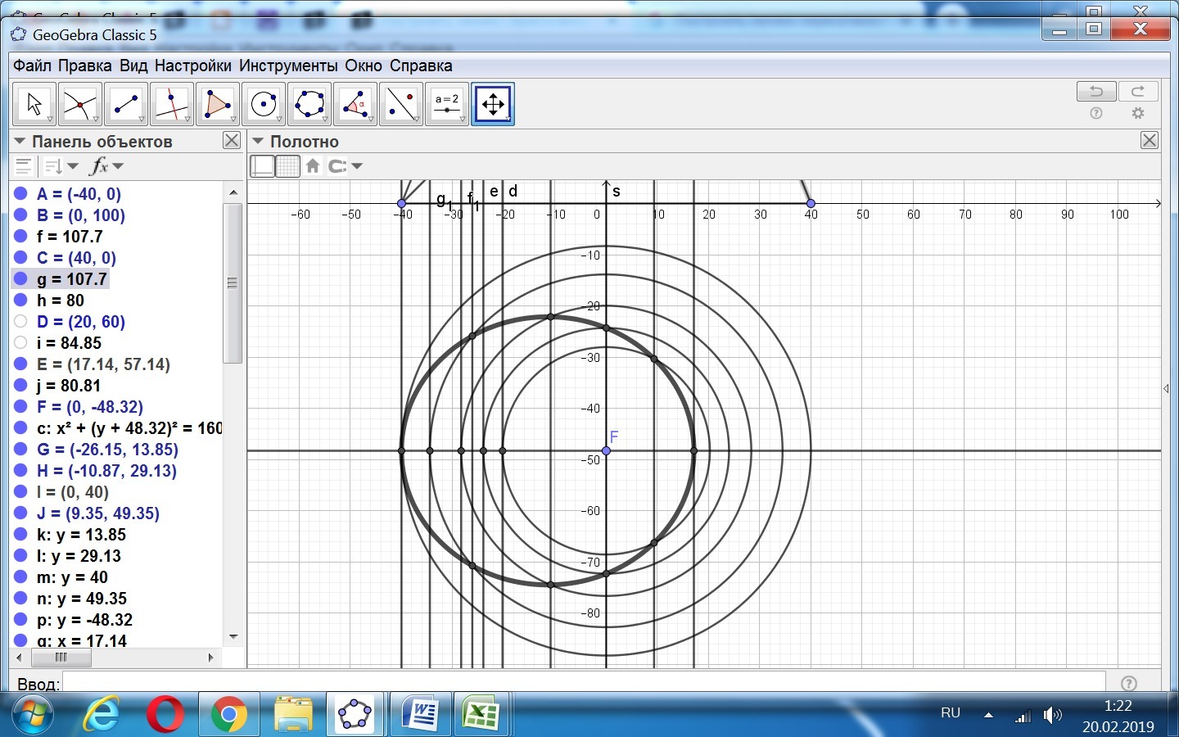Select the Angle tool
Screen dimensions: 1179x737
pos(355,104)
